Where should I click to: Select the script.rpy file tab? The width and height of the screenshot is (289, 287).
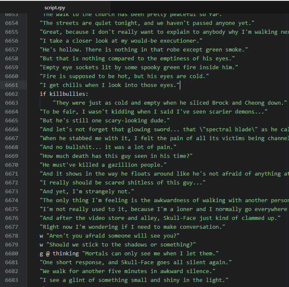[x=55, y=8]
